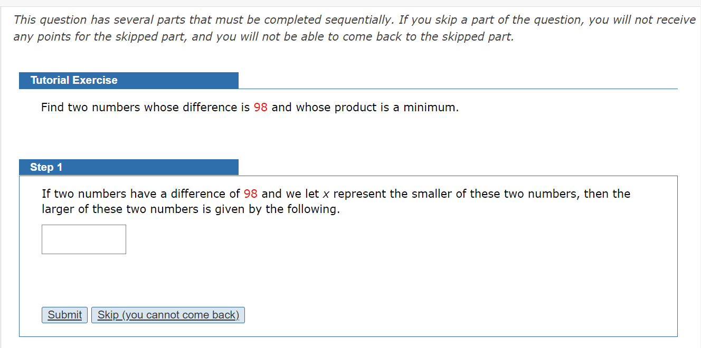The width and height of the screenshot is (701, 348).
Task: Click the words 'Step 1'
Action: coord(46,167)
